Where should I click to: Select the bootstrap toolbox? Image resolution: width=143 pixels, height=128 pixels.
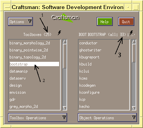pos(34,64)
